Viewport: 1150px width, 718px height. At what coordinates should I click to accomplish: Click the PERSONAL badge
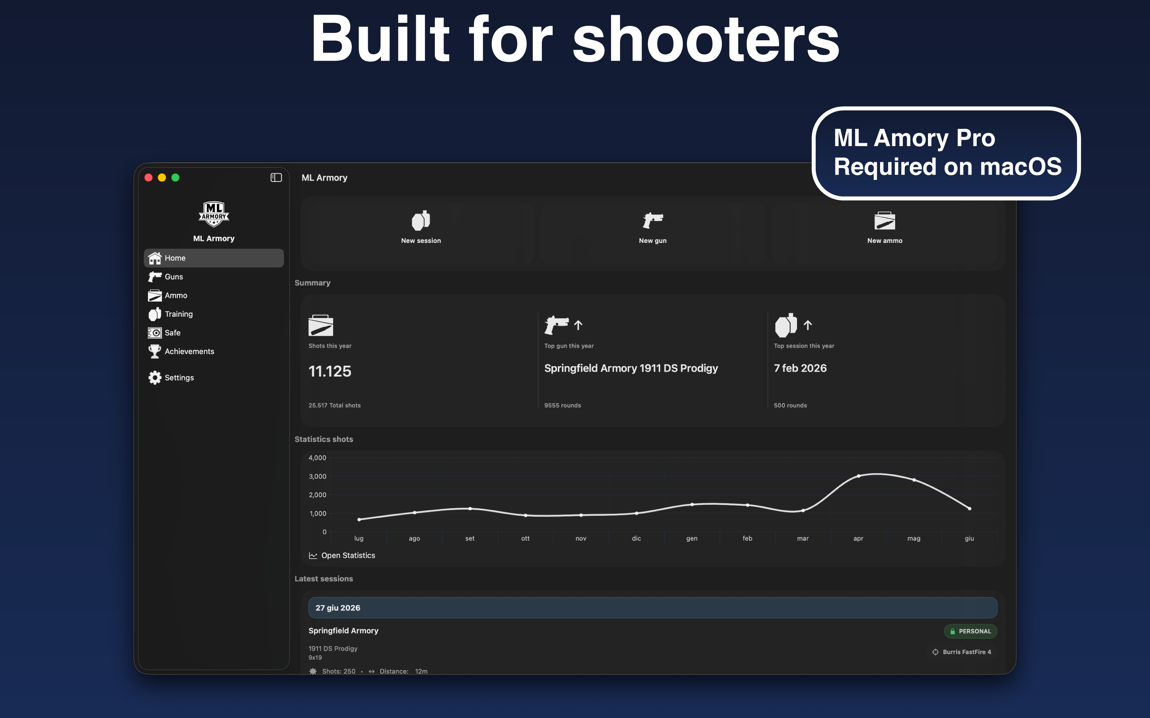pos(970,631)
